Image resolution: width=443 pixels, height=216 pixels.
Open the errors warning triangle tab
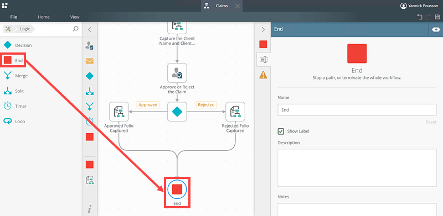pos(263,75)
